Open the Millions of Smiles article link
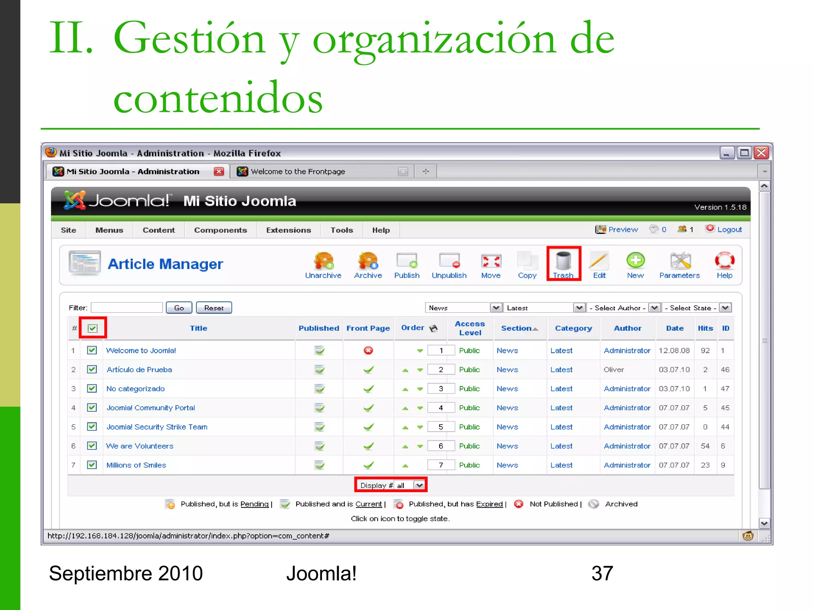 pos(136,465)
